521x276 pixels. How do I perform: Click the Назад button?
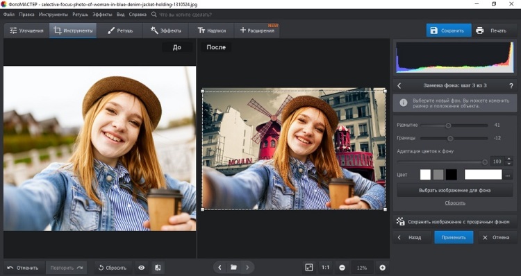[x=413, y=238]
